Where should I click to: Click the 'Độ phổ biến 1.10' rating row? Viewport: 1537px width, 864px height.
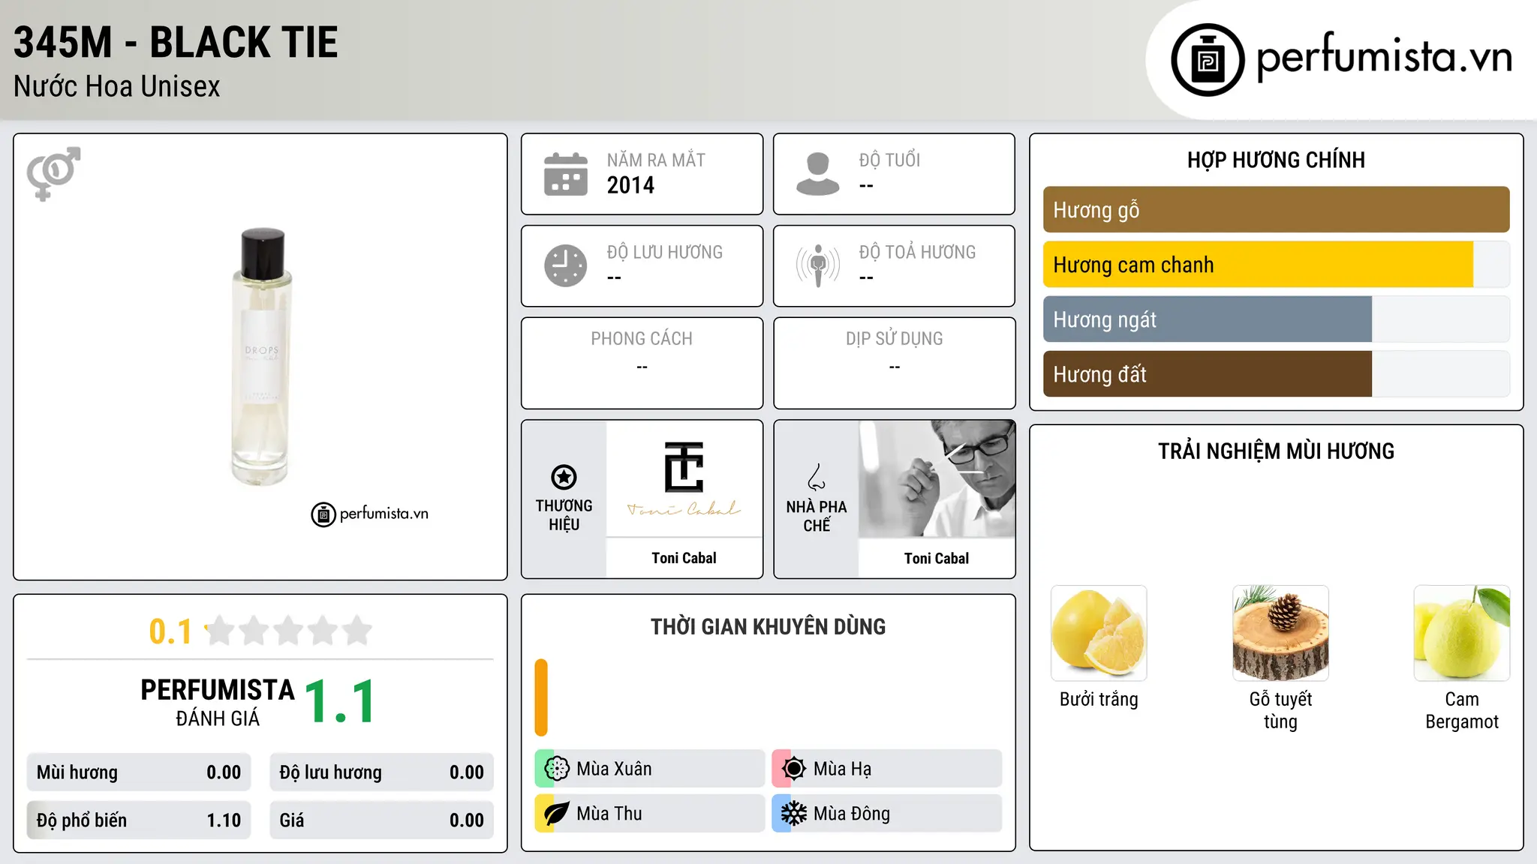coord(139,820)
